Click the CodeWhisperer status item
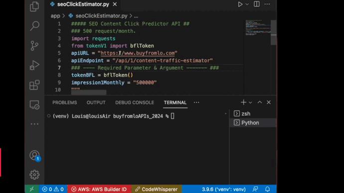344x193 pixels. pos(157,189)
